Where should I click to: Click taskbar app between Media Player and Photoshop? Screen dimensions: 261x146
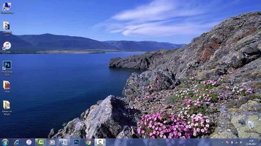pos(64,142)
